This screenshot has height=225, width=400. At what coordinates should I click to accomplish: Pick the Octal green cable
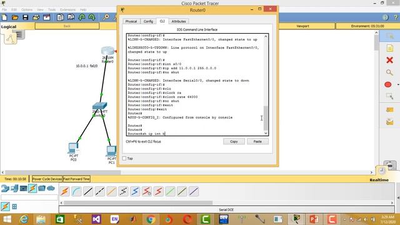[x=170, y=191]
